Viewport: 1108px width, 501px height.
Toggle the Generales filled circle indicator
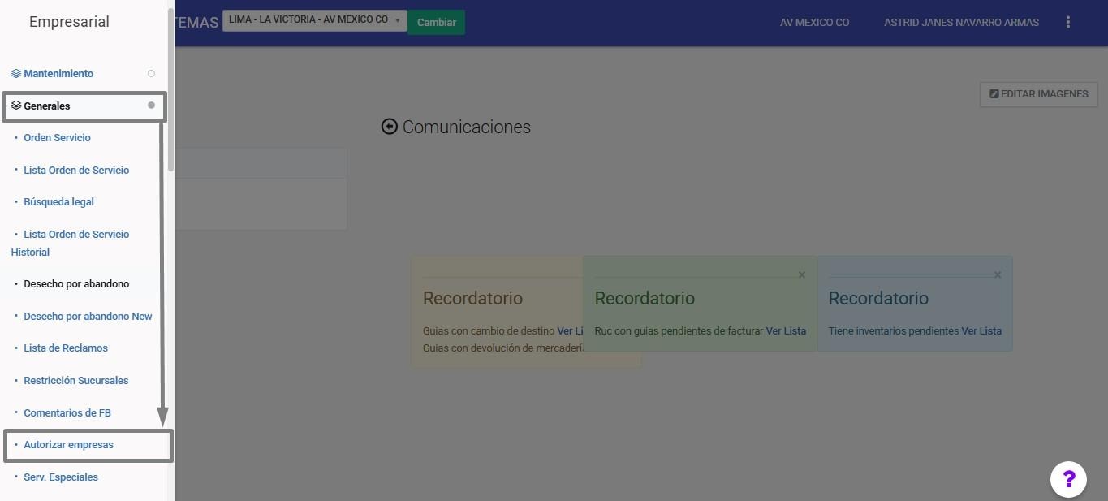click(151, 106)
